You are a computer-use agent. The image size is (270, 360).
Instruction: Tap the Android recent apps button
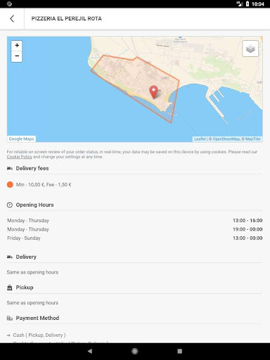tap(180, 351)
